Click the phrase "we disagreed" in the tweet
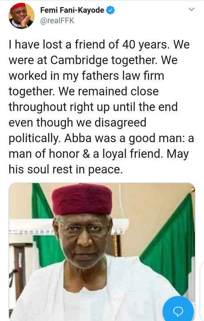The image size is (204, 321). 111,123
